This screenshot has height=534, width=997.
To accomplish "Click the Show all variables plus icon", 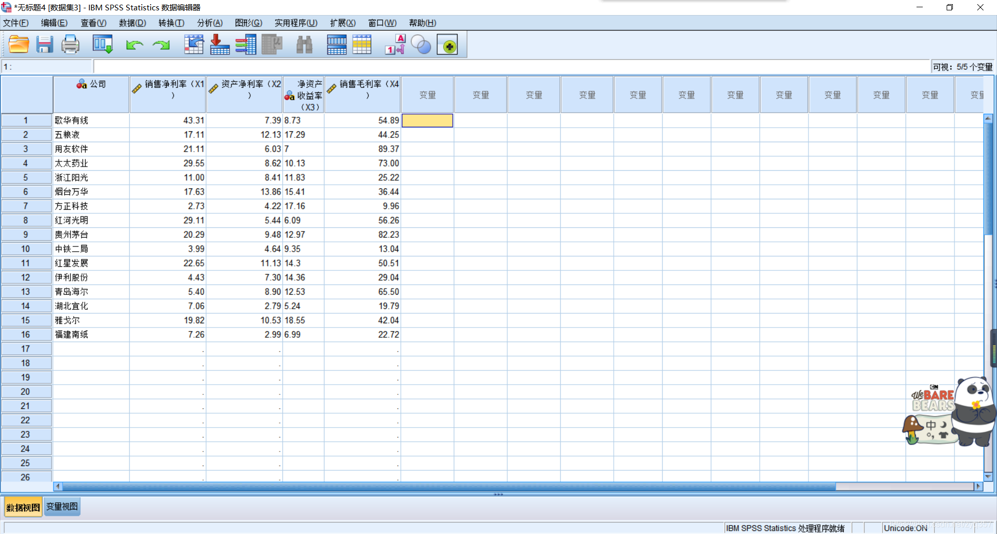I will [447, 45].
